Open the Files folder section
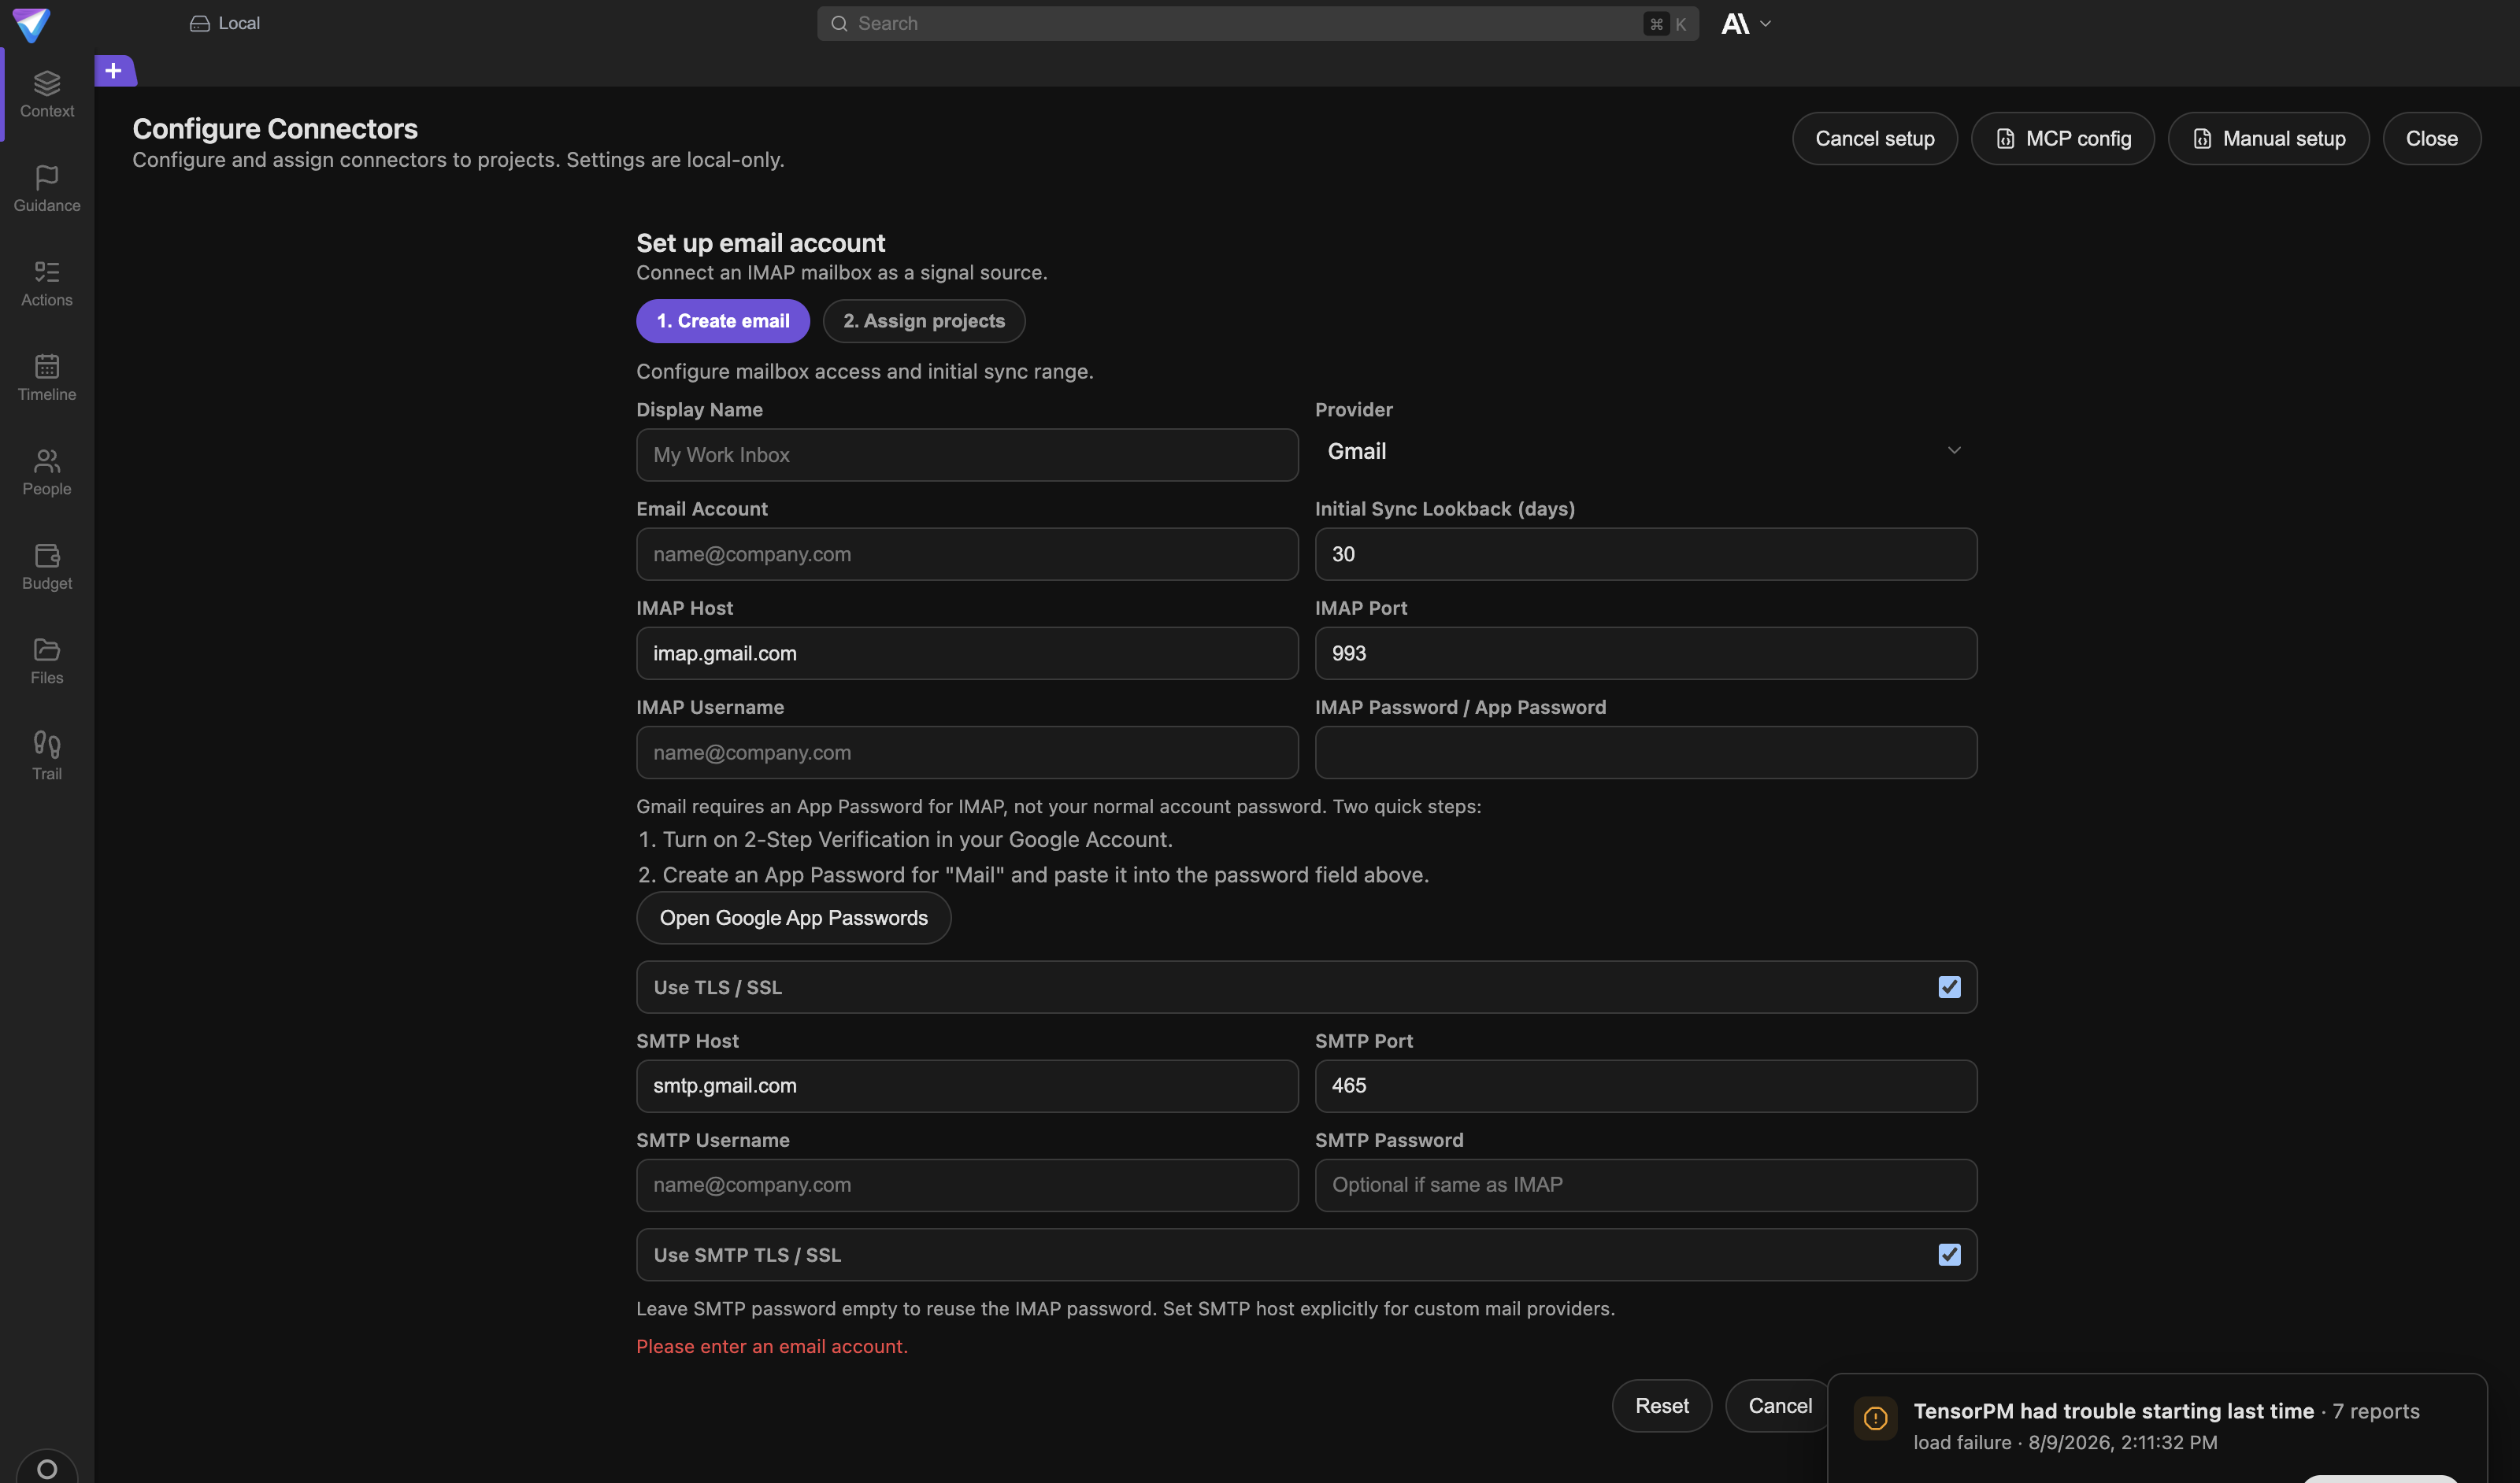The height and width of the screenshot is (1483, 2520). 47,661
